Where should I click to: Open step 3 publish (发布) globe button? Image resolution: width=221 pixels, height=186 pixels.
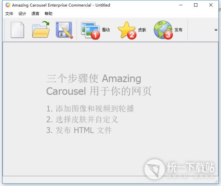168,30
